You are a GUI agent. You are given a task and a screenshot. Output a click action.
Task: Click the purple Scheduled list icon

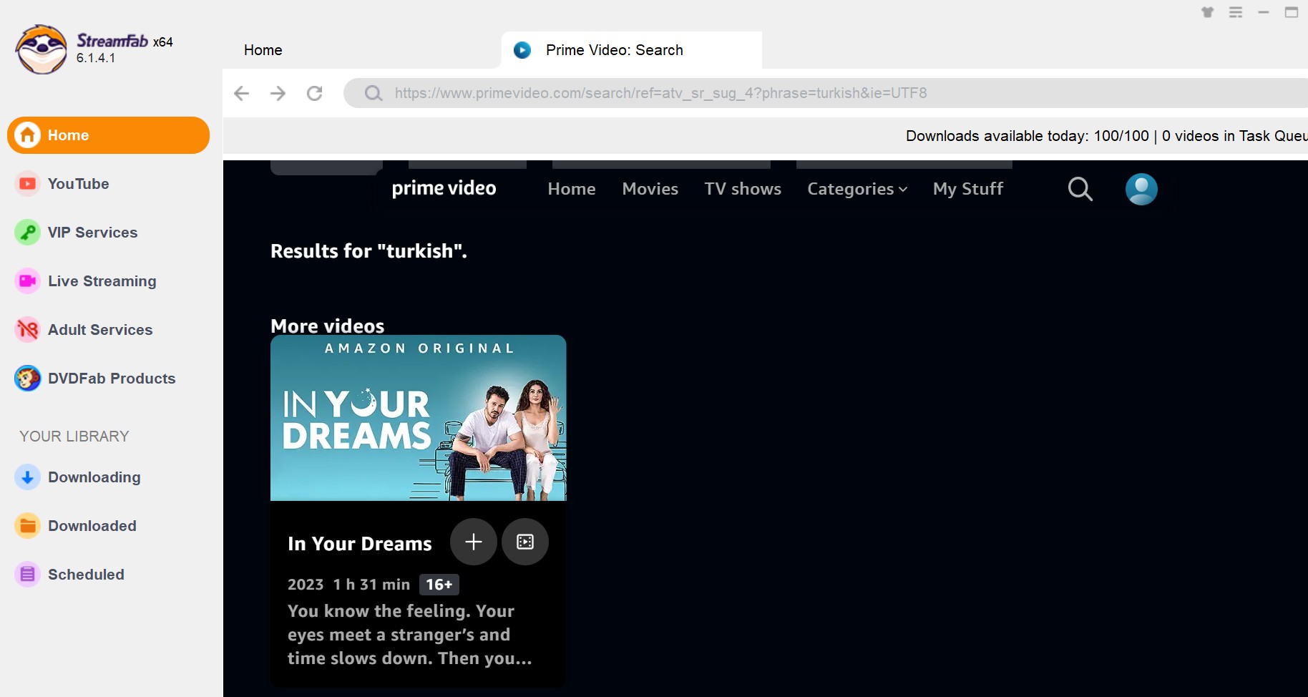pos(28,575)
